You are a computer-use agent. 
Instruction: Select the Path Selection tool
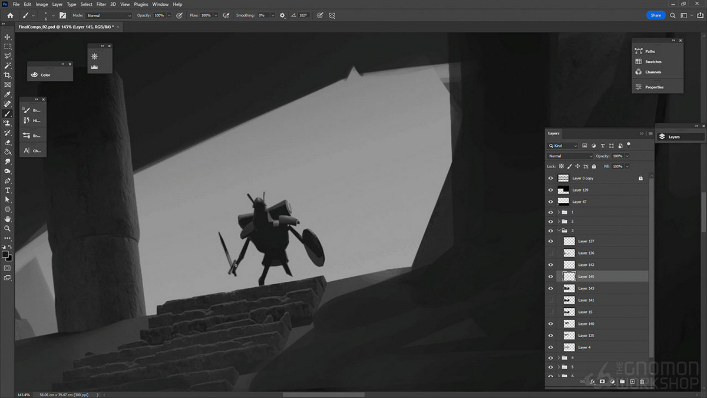8,199
